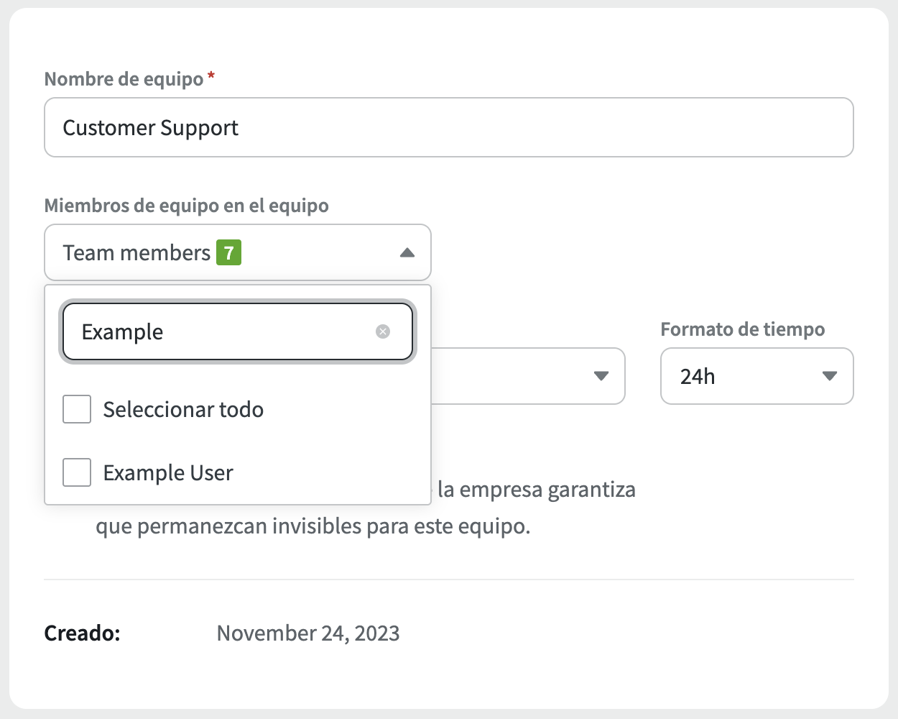Click the text 'que permanezcan invisibles para este equipo'

[x=313, y=526]
